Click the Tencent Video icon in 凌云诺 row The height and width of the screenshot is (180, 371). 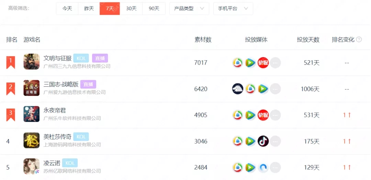point(250,168)
